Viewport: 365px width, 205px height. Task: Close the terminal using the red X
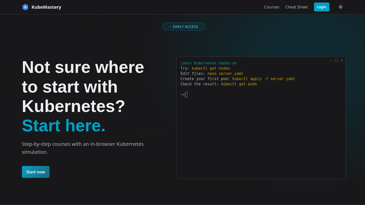coord(342,60)
